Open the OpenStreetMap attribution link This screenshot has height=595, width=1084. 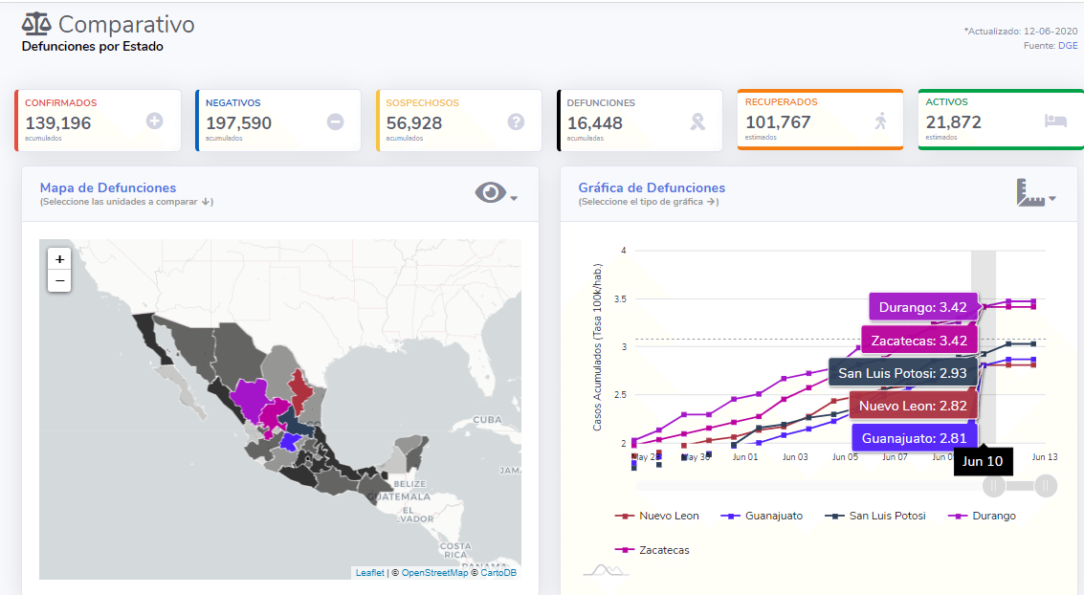(x=434, y=573)
